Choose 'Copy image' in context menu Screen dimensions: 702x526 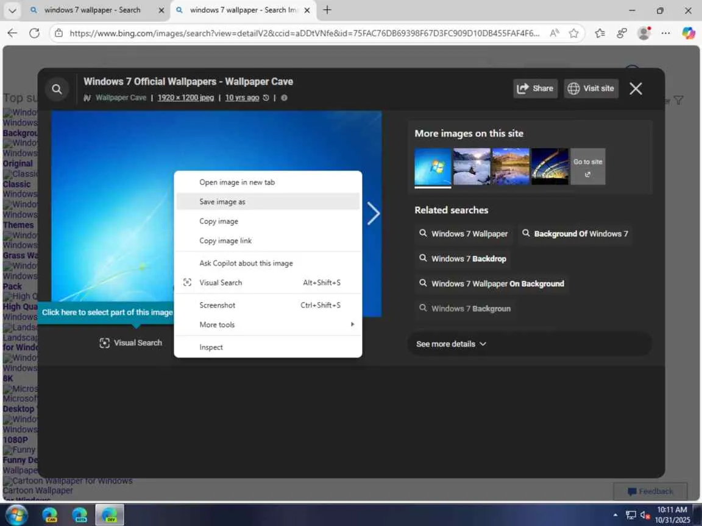(268, 222)
